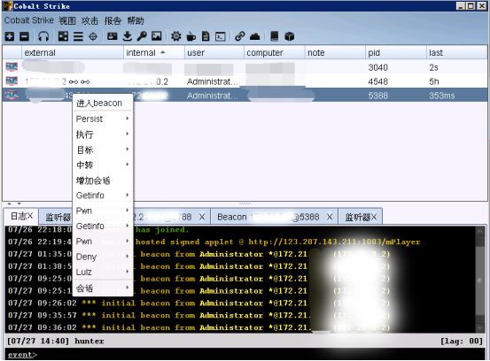
Task: Click beacon icon of pid 4548 row
Action: pyautogui.click(x=12, y=81)
